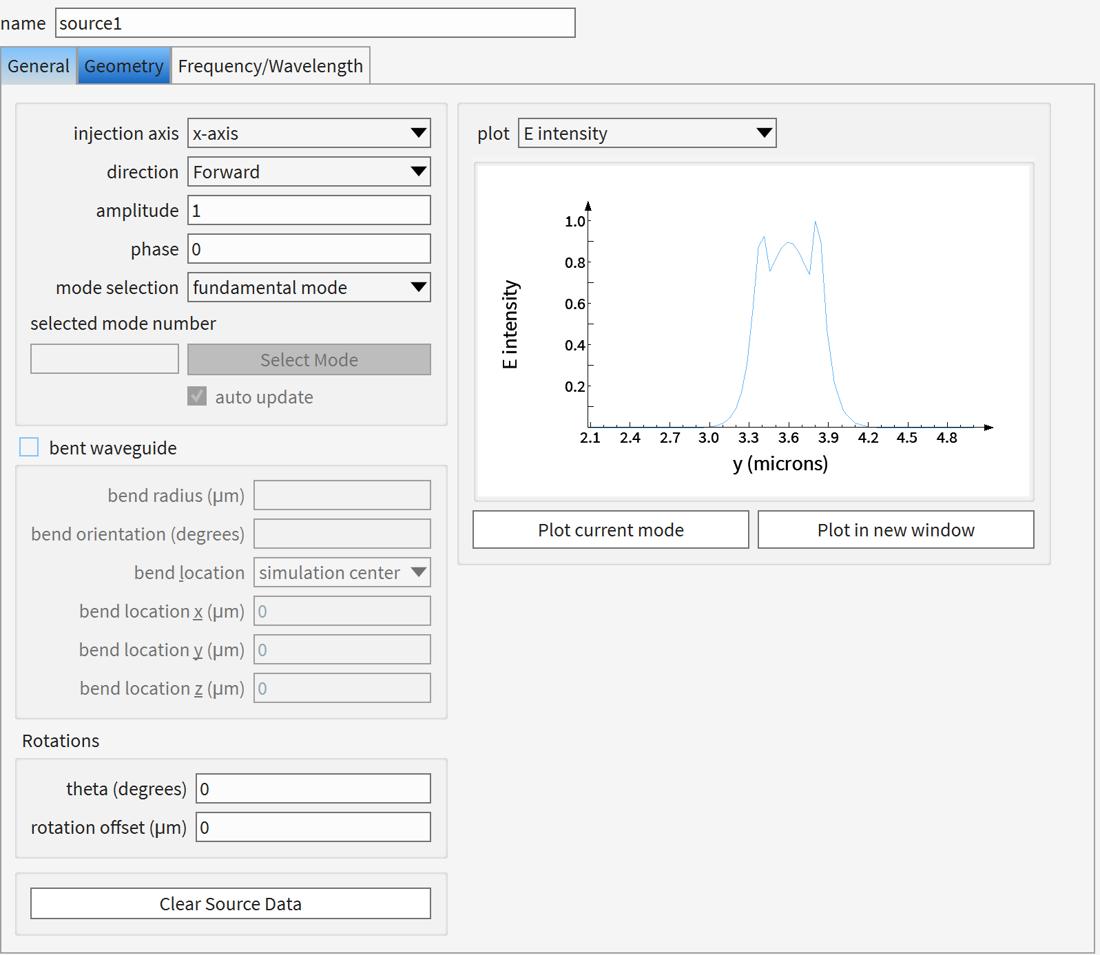
Task: Open the plot type dropdown showing E intensity
Action: pos(646,134)
